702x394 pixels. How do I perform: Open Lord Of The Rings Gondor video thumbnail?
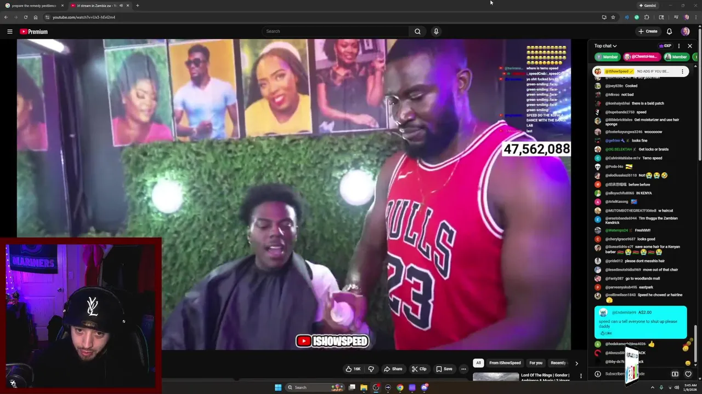pyautogui.click(x=496, y=376)
